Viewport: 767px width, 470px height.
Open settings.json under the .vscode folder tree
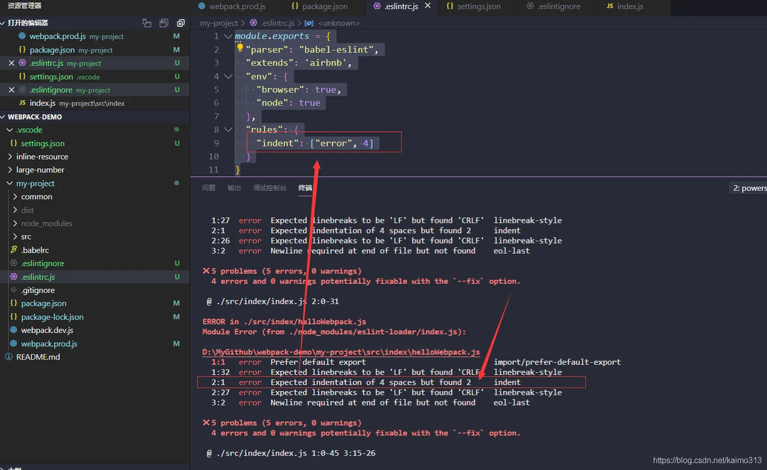click(x=95, y=144)
